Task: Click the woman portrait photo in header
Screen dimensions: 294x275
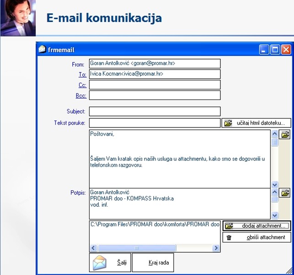Action: [18, 18]
